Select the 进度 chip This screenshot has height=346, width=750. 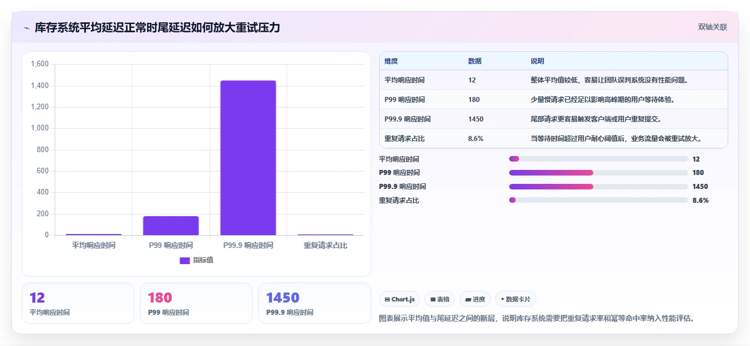click(475, 299)
